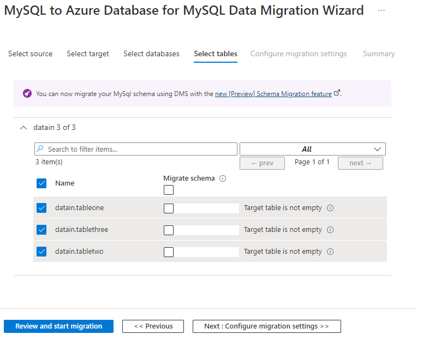Open the Schema Migration feature link
429x340 pixels.
tap(273, 94)
